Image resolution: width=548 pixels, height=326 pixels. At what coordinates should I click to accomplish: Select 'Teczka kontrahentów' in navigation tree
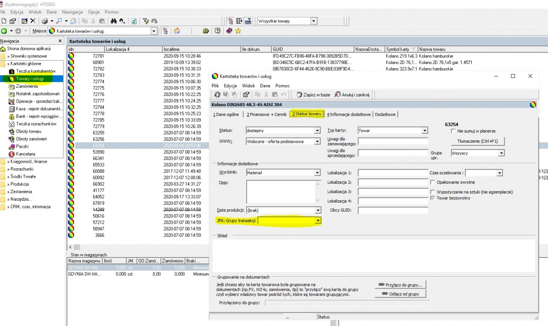click(36, 71)
